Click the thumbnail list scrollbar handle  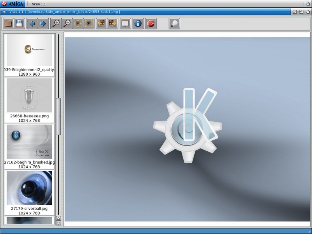click(x=58, y=117)
